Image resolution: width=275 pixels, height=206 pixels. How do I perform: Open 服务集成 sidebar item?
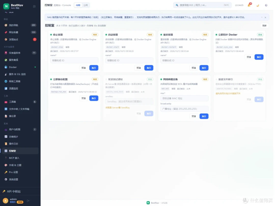pyautogui.click(x=20, y=60)
